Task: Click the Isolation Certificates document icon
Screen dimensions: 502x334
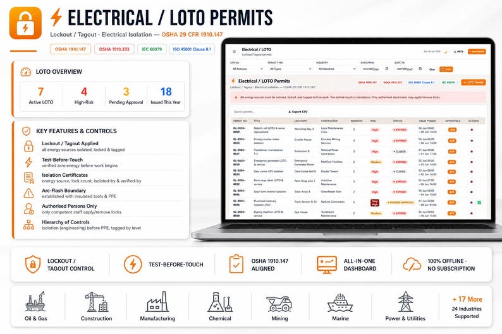Action: pos(29,177)
